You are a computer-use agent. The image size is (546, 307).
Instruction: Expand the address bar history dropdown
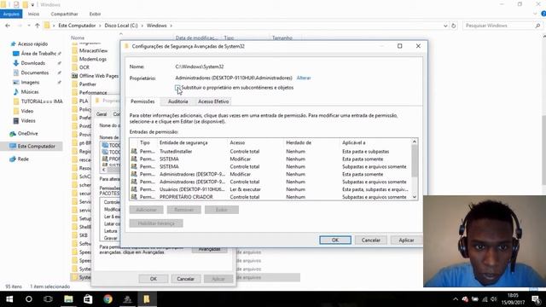(445, 26)
